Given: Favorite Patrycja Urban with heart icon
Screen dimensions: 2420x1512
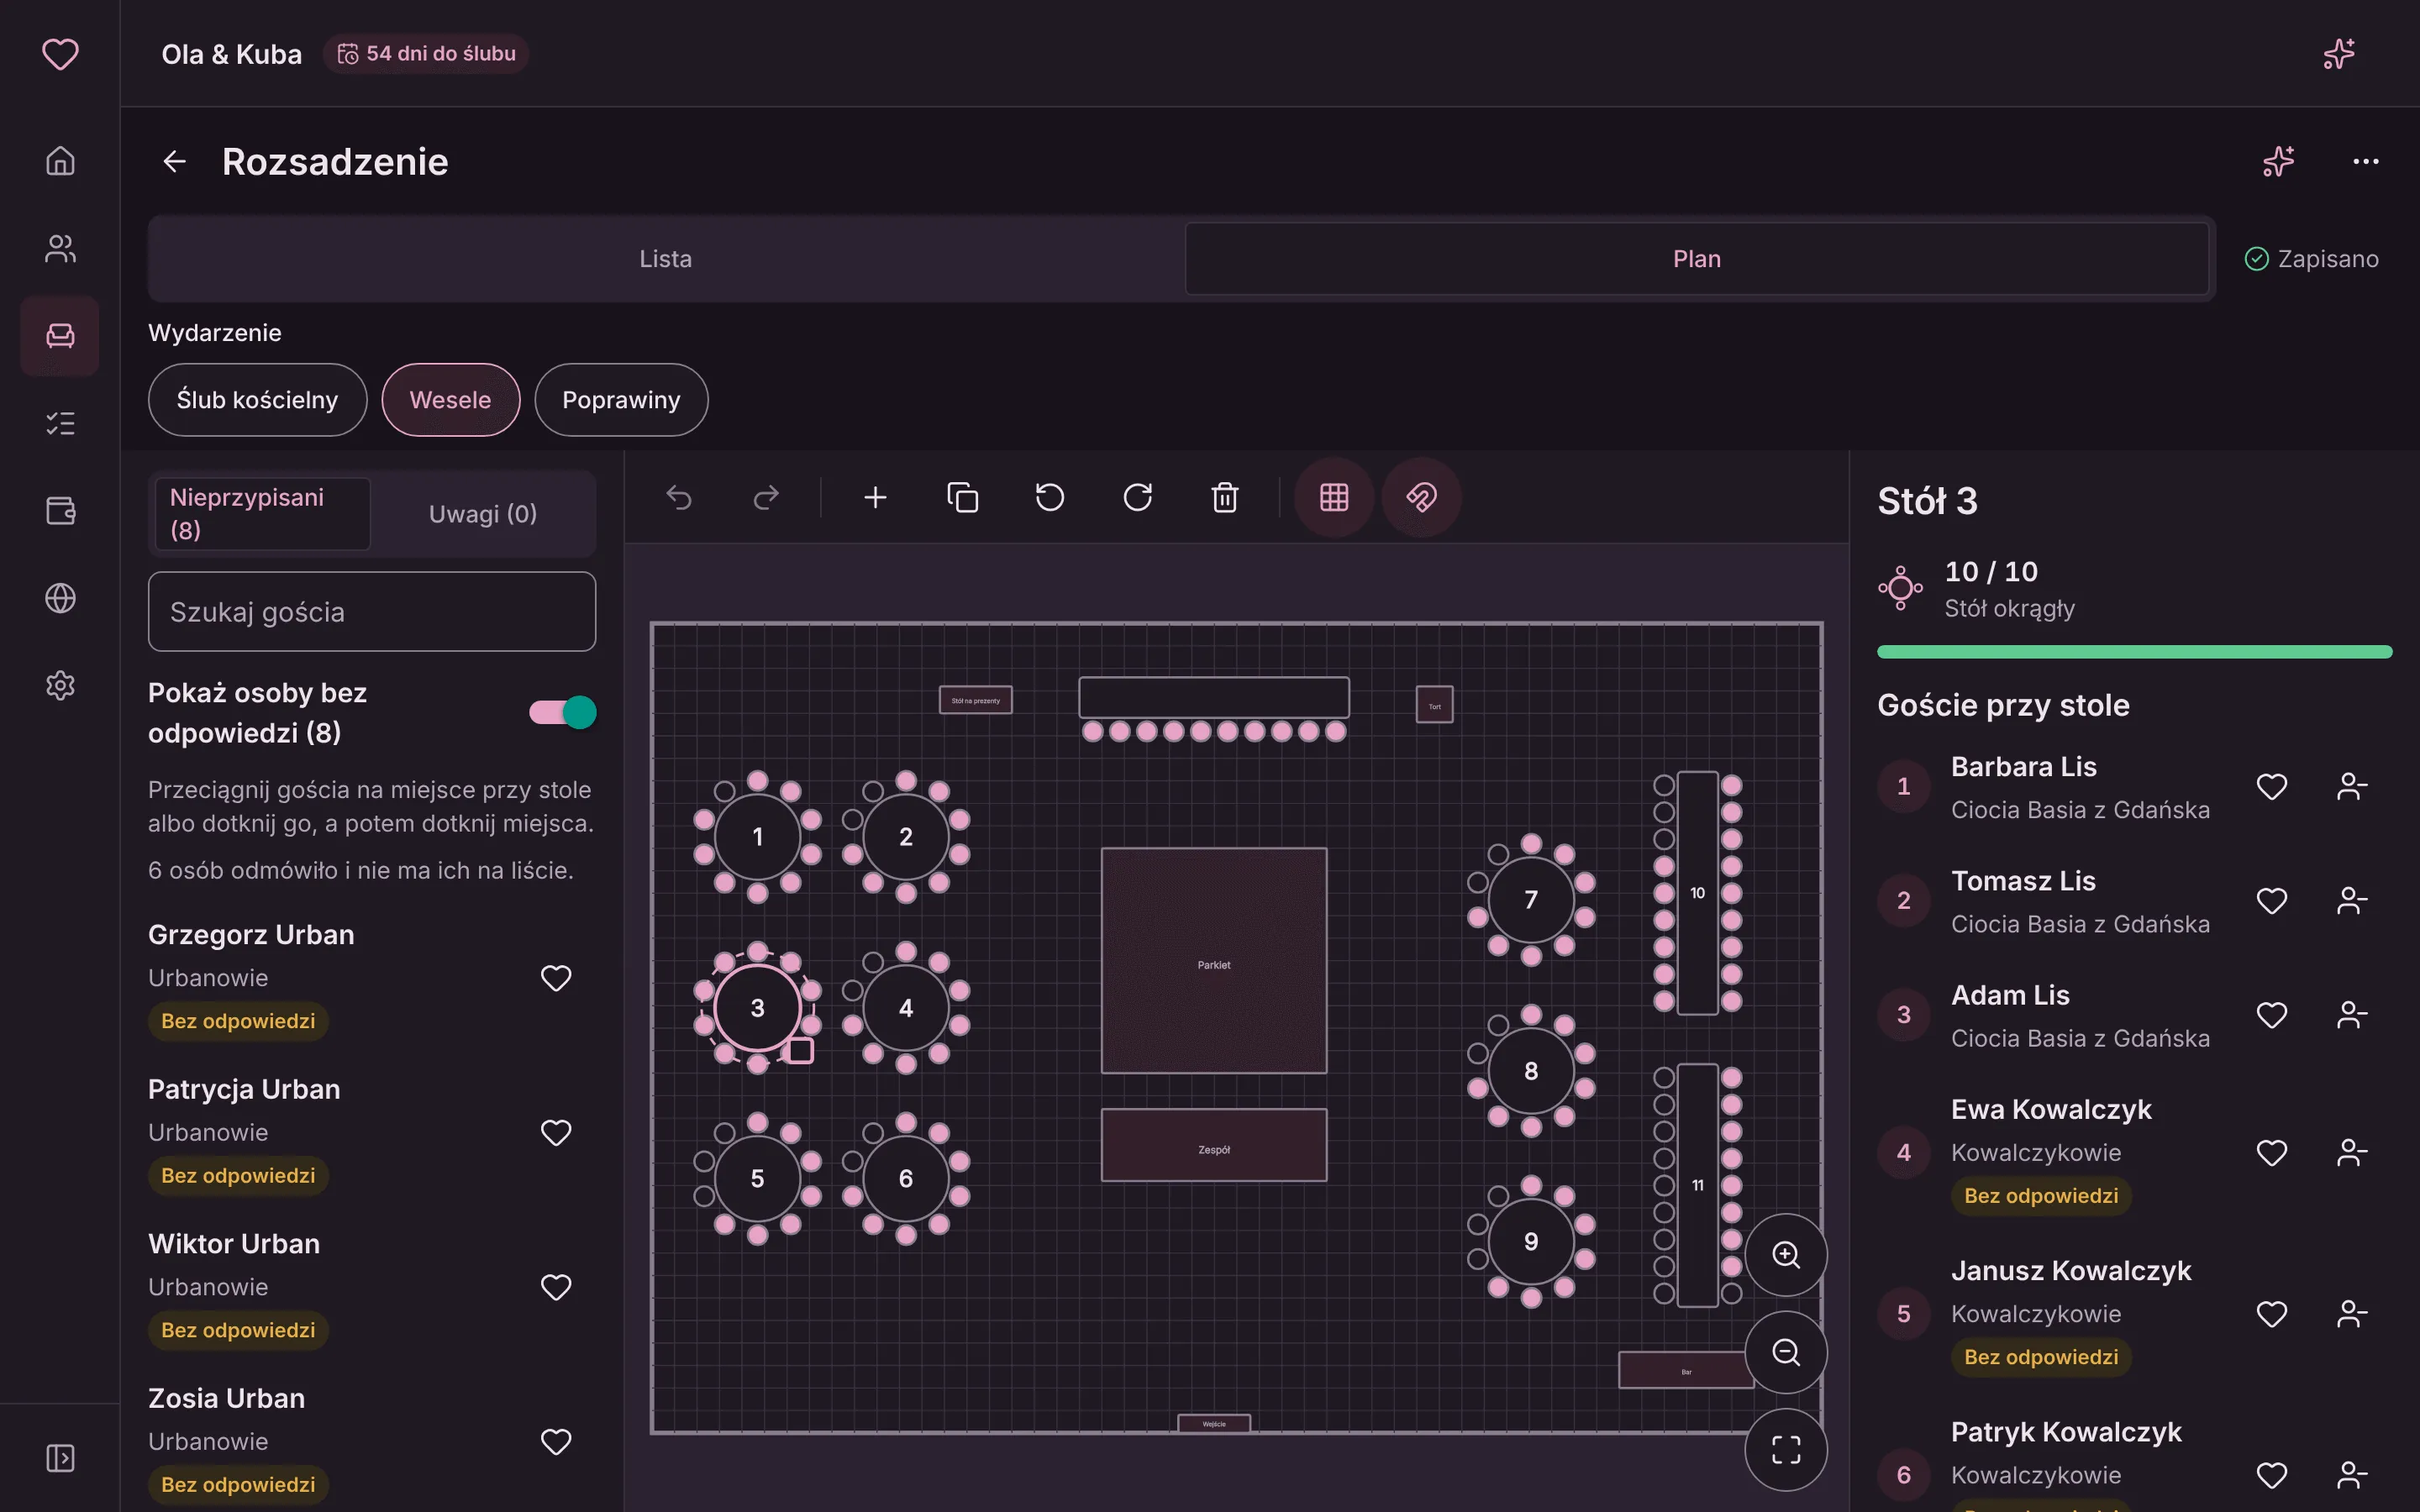Looking at the screenshot, I should 556,1132.
